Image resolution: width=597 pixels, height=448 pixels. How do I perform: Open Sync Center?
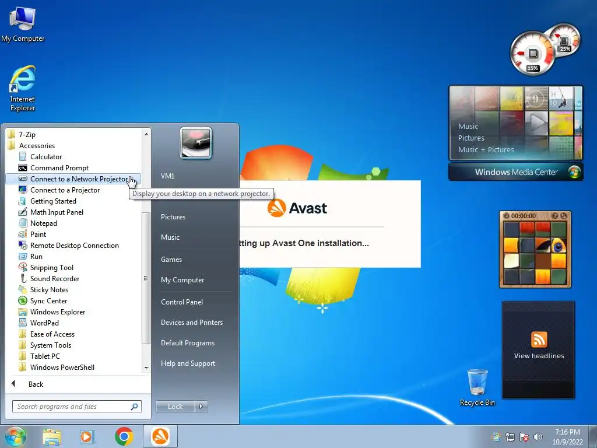point(48,300)
